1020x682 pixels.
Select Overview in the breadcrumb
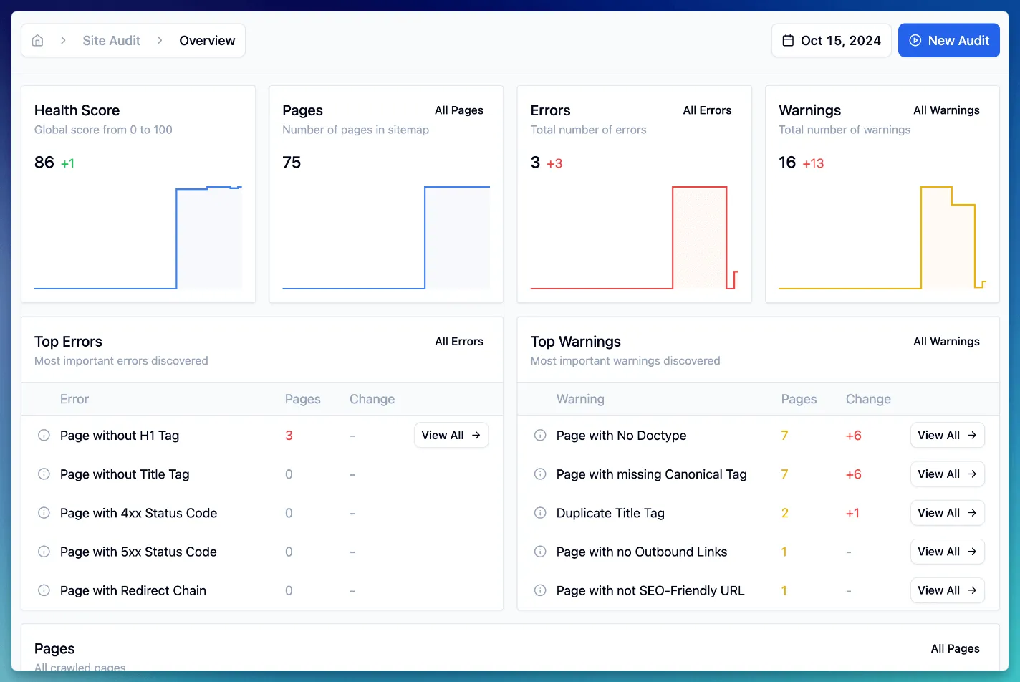(207, 40)
